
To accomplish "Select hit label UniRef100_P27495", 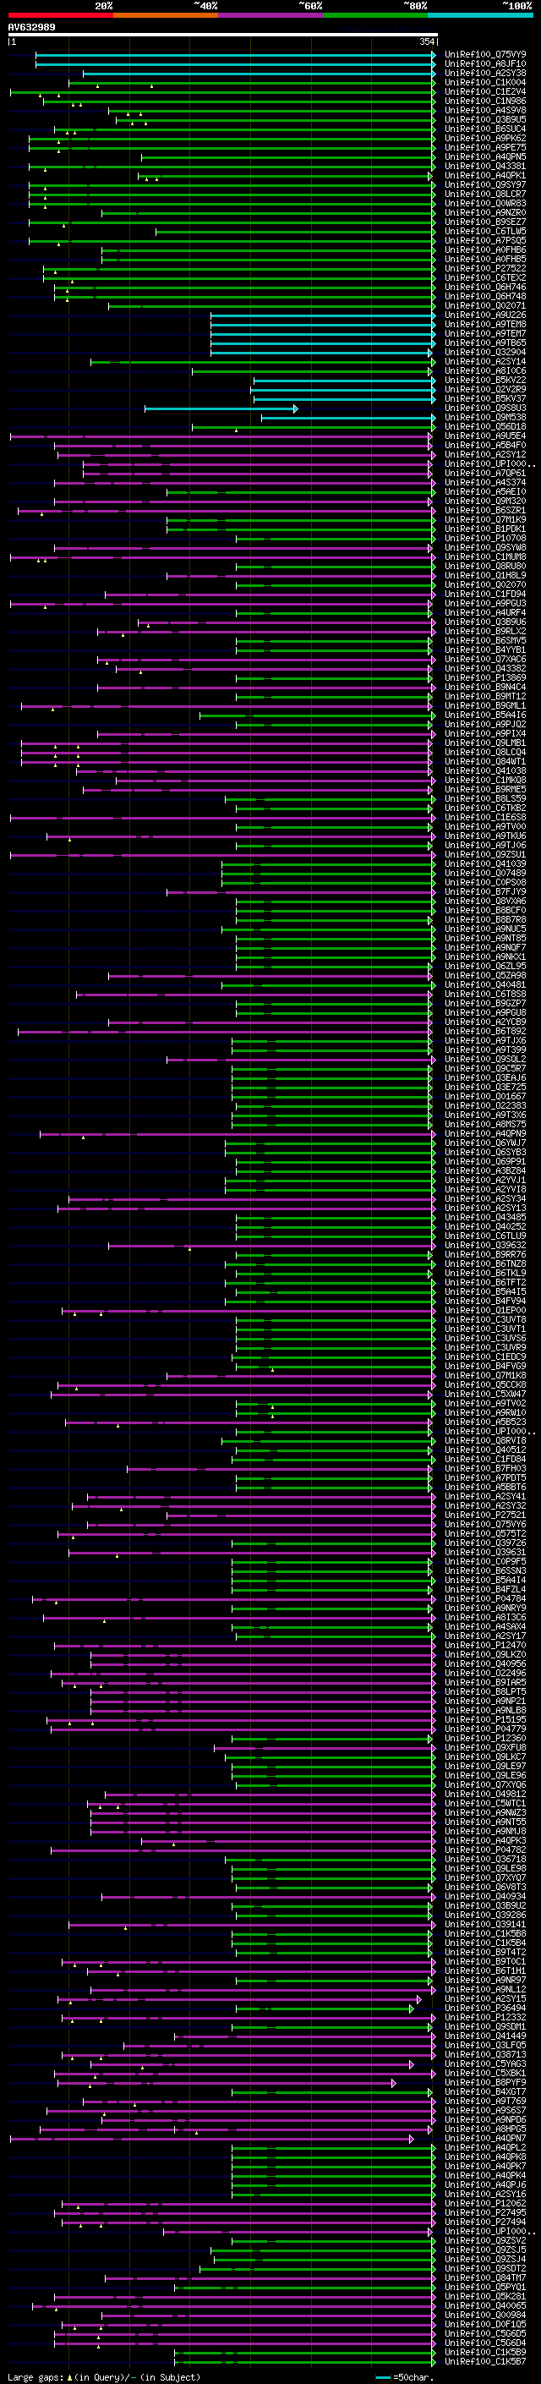I will click(x=485, y=2211).
